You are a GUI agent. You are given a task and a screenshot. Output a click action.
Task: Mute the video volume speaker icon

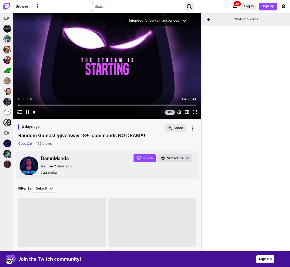tap(35, 112)
